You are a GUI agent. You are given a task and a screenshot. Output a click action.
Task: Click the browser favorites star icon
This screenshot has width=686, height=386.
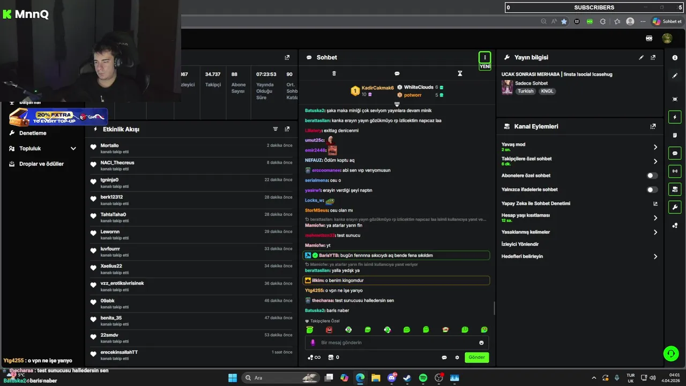click(564, 21)
